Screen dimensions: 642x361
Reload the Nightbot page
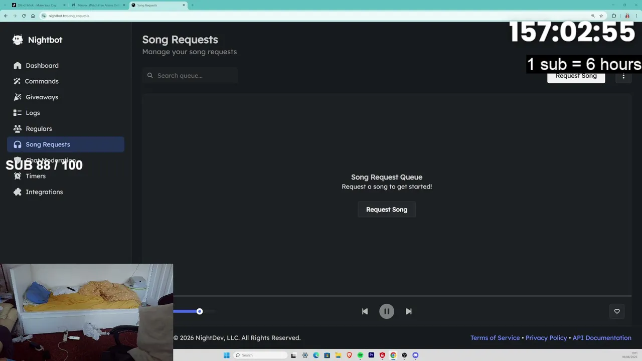[24, 16]
